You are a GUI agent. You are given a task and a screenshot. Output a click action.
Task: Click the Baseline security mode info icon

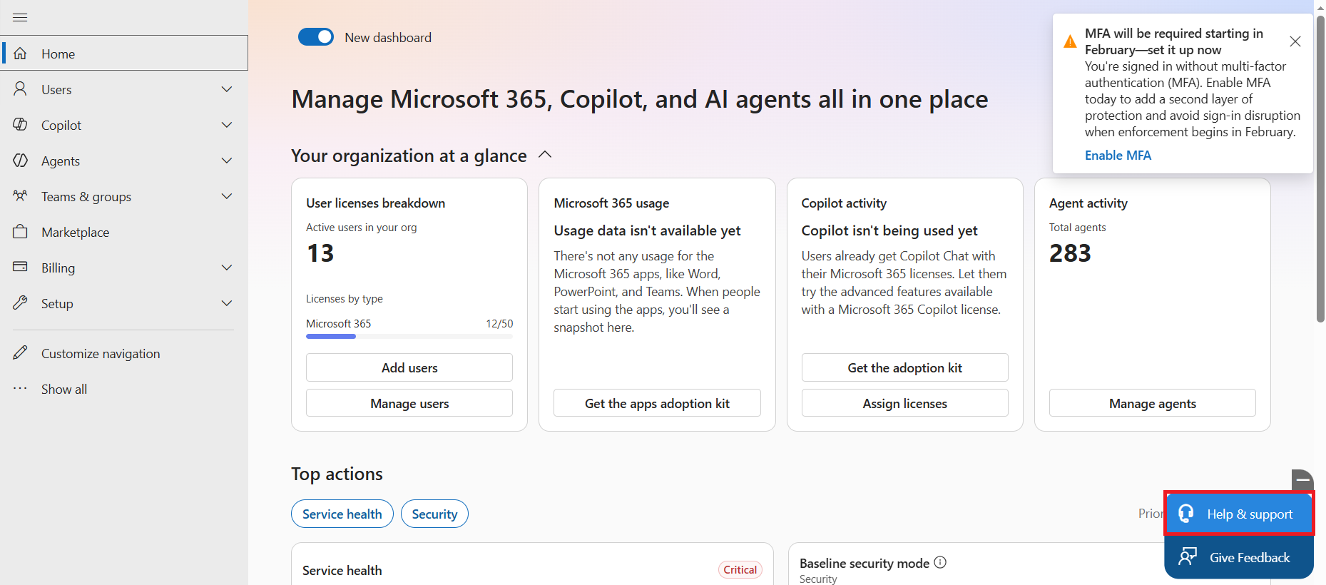(x=940, y=562)
